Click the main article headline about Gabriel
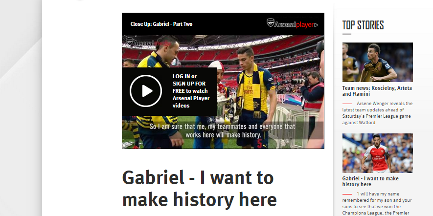433x216 pixels. pyautogui.click(x=199, y=189)
